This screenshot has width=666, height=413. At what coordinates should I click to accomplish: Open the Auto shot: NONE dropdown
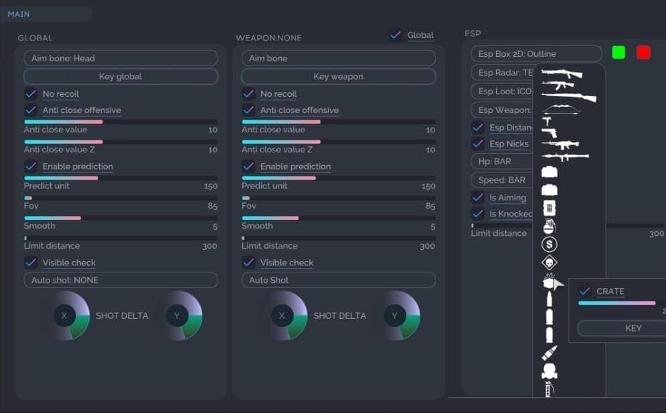click(120, 280)
